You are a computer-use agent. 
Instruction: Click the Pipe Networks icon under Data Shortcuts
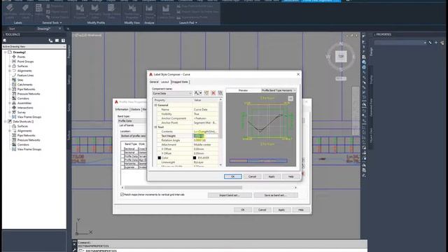[14, 135]
